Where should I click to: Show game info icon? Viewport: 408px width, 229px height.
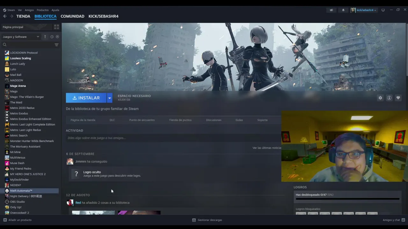click(x=389, y=98)
